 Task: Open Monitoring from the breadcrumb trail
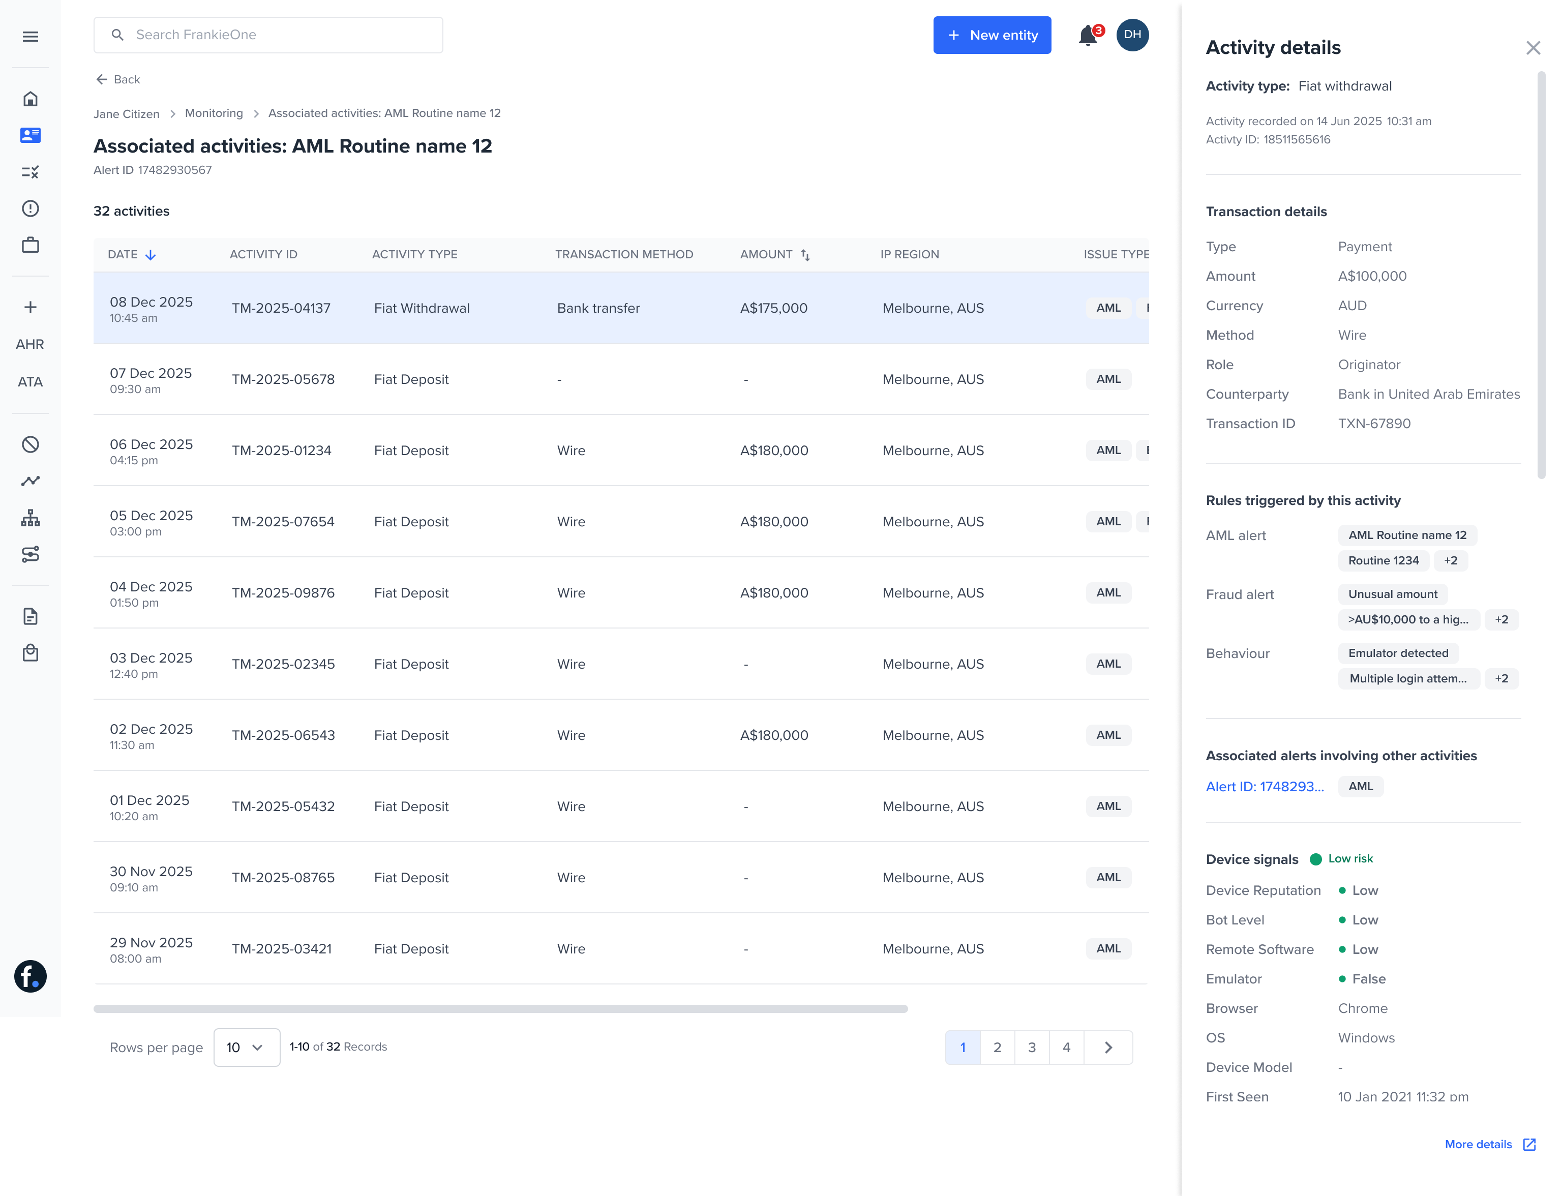click(x=214, y=113)
